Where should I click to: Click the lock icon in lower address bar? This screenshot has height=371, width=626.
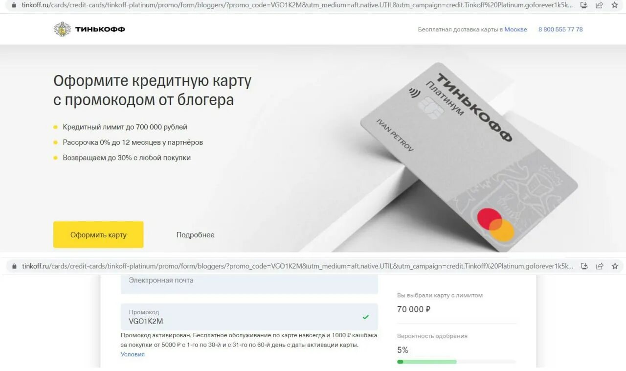14,266
